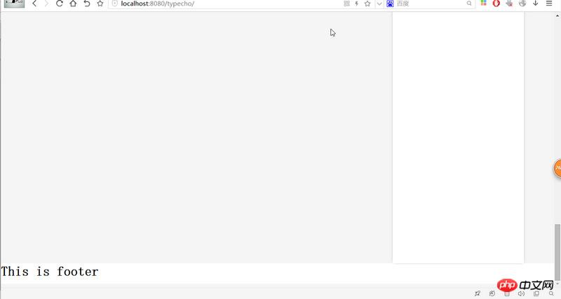The width and height of the screenshot is (561, 299).
Task: Click the orange floating badge at the right edge
Action: 557,168
